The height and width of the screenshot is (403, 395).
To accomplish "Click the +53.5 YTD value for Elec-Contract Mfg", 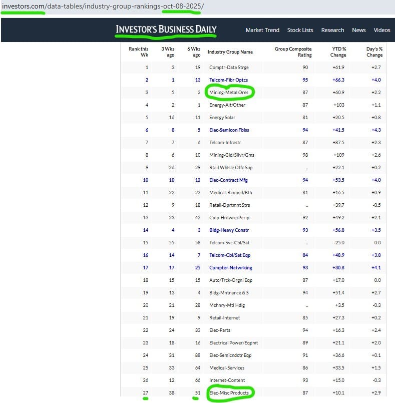I will pos(338,180).
